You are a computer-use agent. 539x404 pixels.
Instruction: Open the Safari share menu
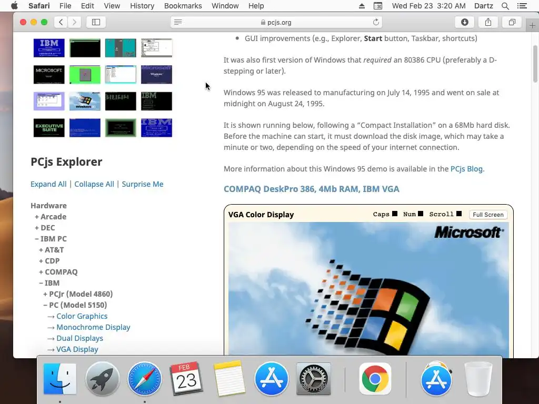(488, 22)
